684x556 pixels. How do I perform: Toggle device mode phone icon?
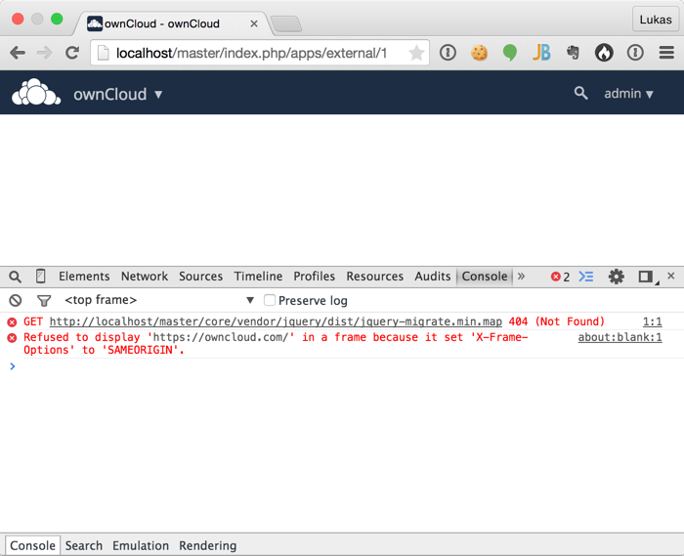click(41, 277)
